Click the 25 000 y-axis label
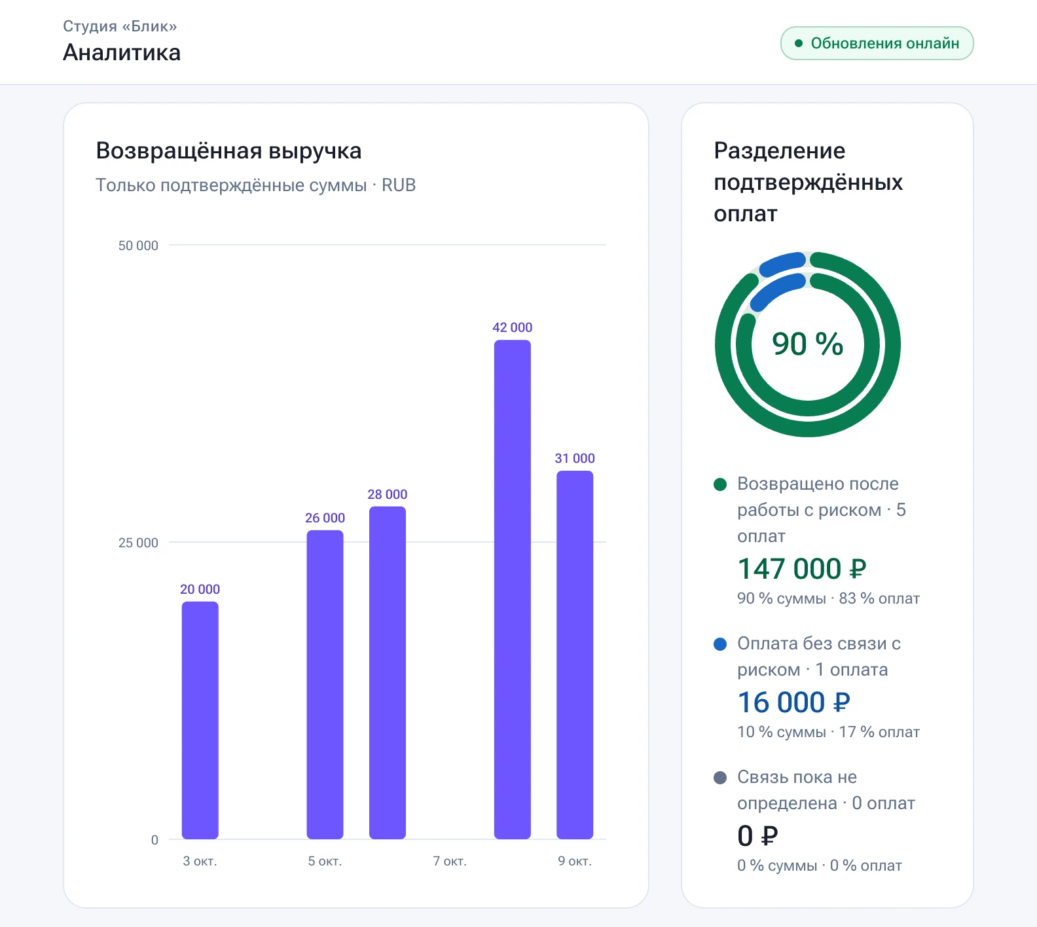The width and height of the screenshot is (1037, 927). pyautogui.click(x=138, y=543)
